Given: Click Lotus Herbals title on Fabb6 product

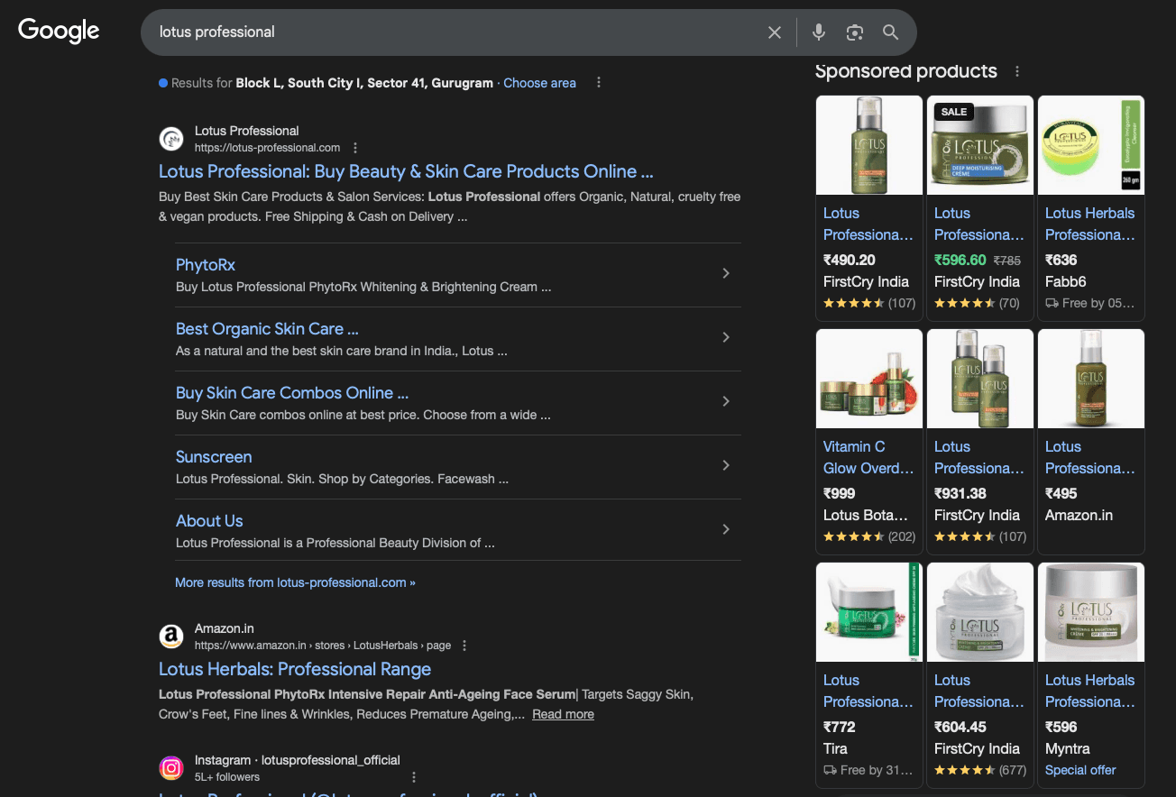Looking at the screenshot, I should coord(1090,224).
